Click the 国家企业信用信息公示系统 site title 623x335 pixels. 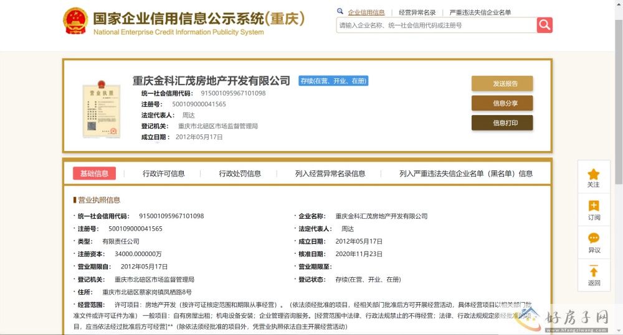(199, 19)
